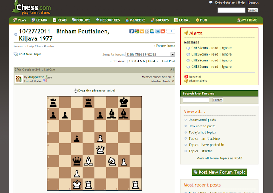Click the black pawn on c5
This screenshot has height=193, width=273.
coord(77,138)
